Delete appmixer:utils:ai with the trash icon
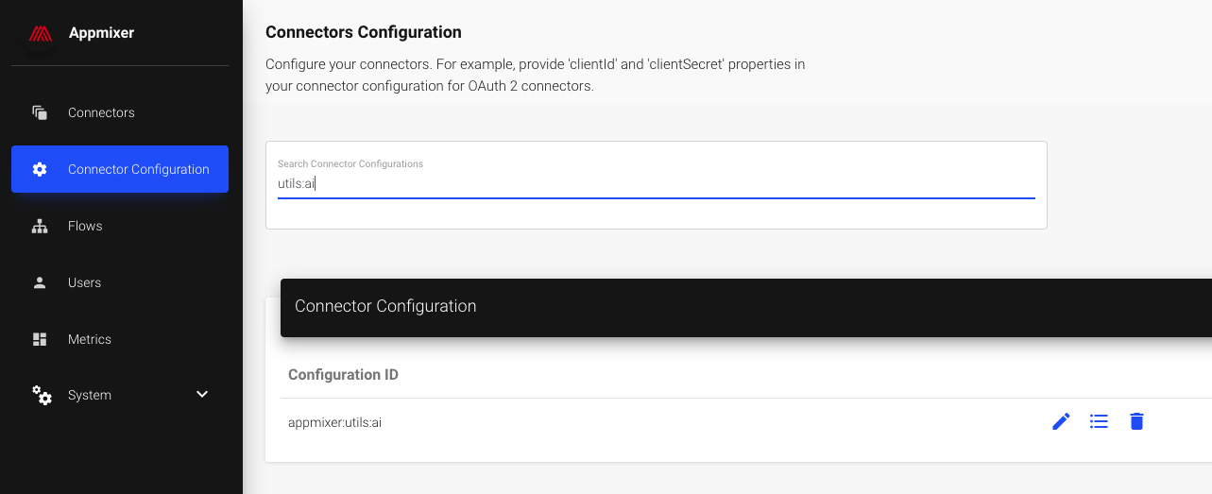Screen dimensions: 1212x494 tap(1136, 421)
